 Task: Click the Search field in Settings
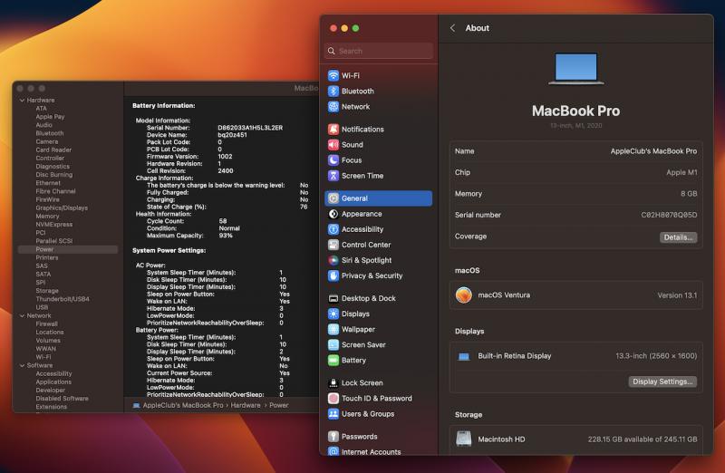coord(381,52)
